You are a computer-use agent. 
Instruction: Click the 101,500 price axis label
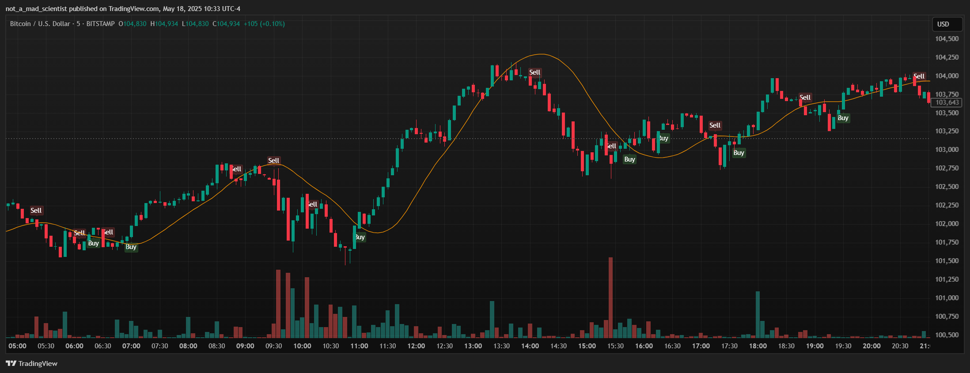947,261
